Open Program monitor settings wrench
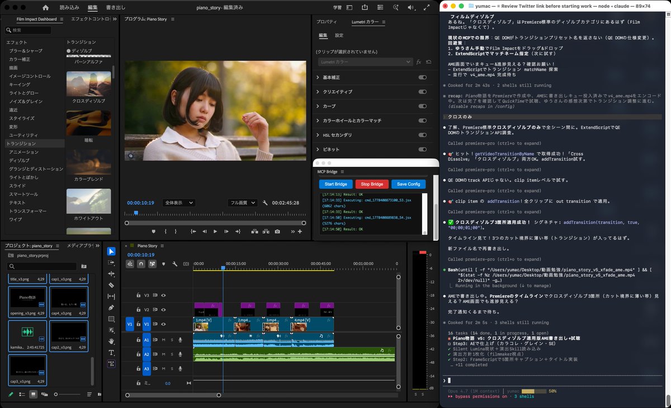The height and width of the screenshot is (408, 671). (x=266, y=203)
